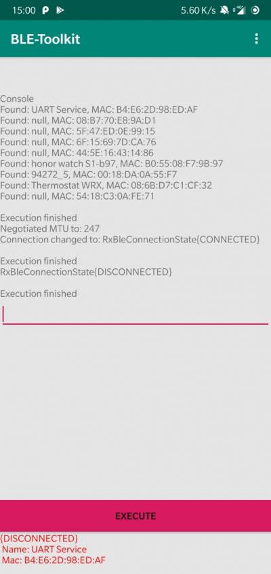Select the UART Service found console line

click(99, 109)
